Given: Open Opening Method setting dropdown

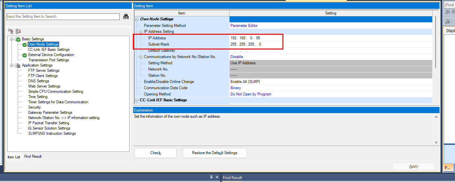Looking at the screenshot, I should point(331,94).
